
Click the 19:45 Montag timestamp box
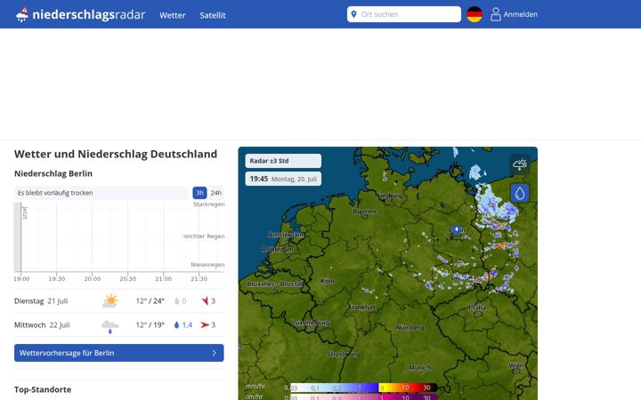(283, 179)
